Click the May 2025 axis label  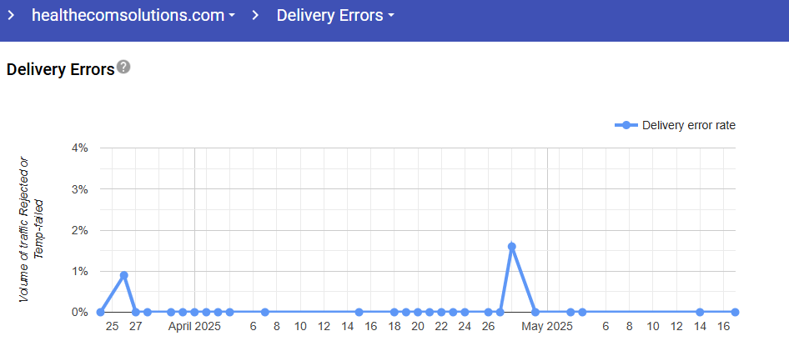[547, 327]
